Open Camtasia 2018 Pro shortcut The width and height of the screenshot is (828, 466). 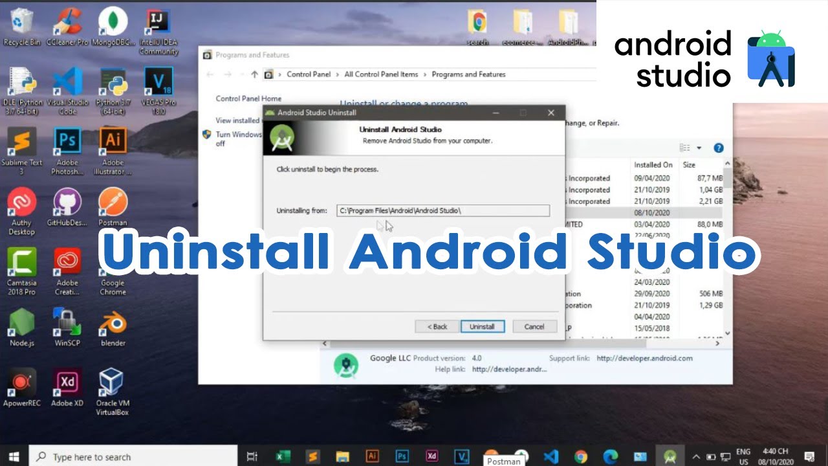coord(22,272)
